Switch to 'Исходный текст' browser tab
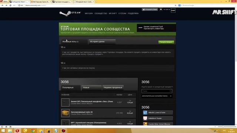Image resolution: width=237 pixels, height=133 pixels. 84,1
